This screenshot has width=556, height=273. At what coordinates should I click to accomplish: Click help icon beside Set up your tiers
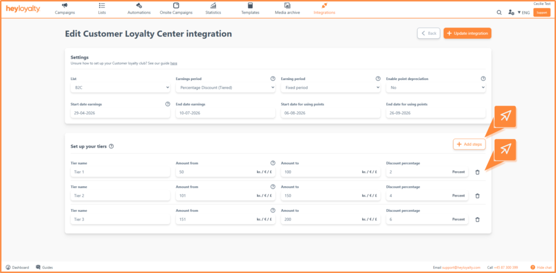tap(111, 146)
